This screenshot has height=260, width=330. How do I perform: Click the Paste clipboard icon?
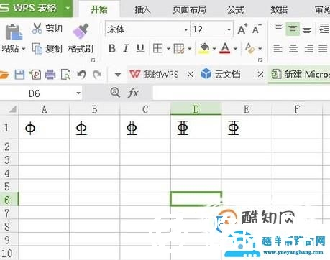click(x=14, y=32)
